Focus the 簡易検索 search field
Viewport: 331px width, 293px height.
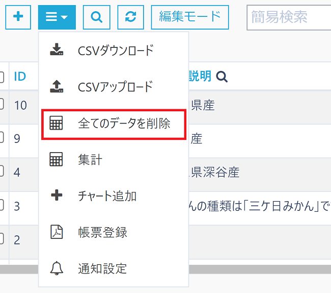coord(288,17)
